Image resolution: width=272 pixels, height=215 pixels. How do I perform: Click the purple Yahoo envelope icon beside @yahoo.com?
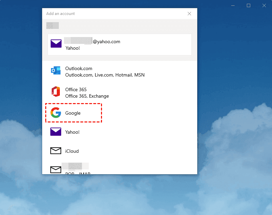(x=56, y=44)
